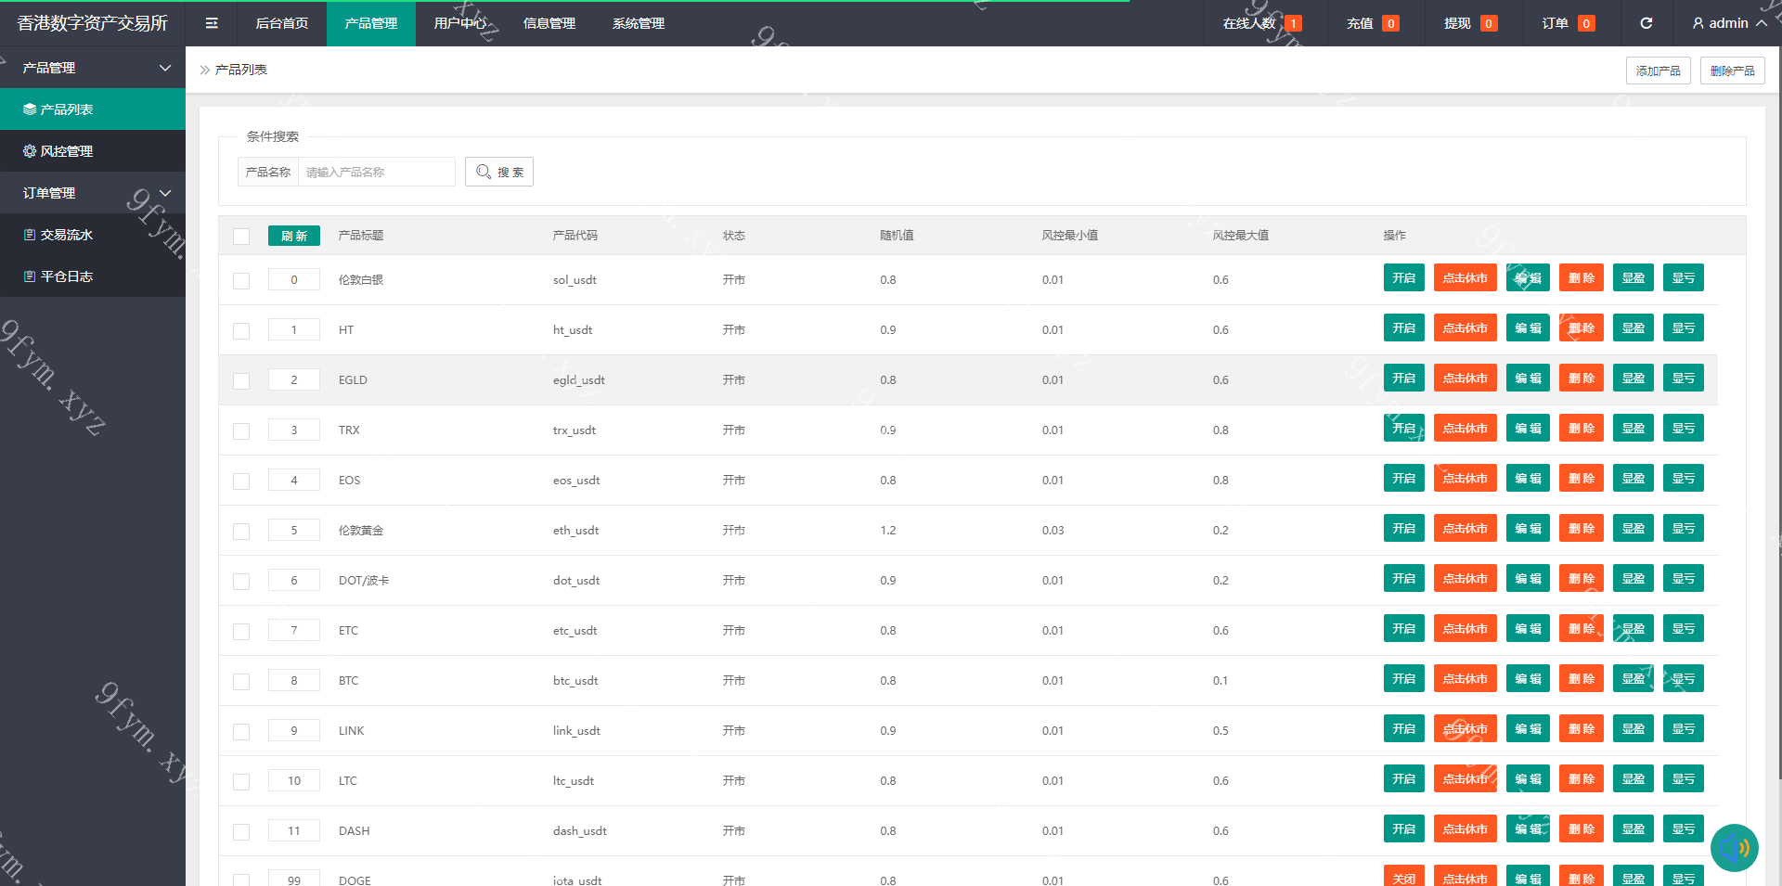
Task: Switch to the 系统管理 tab
Action: tap(639, 23)
